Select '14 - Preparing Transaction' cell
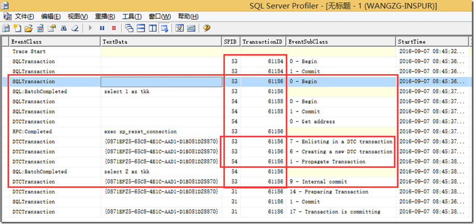 click(341, 192)
